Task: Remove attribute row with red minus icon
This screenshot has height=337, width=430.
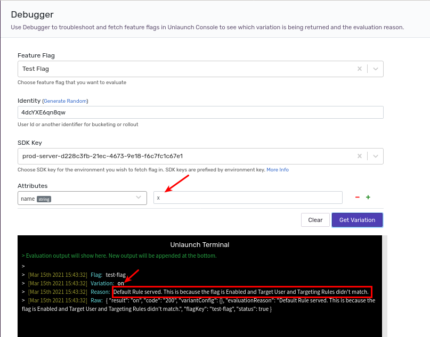Action: tap(358, 198)
